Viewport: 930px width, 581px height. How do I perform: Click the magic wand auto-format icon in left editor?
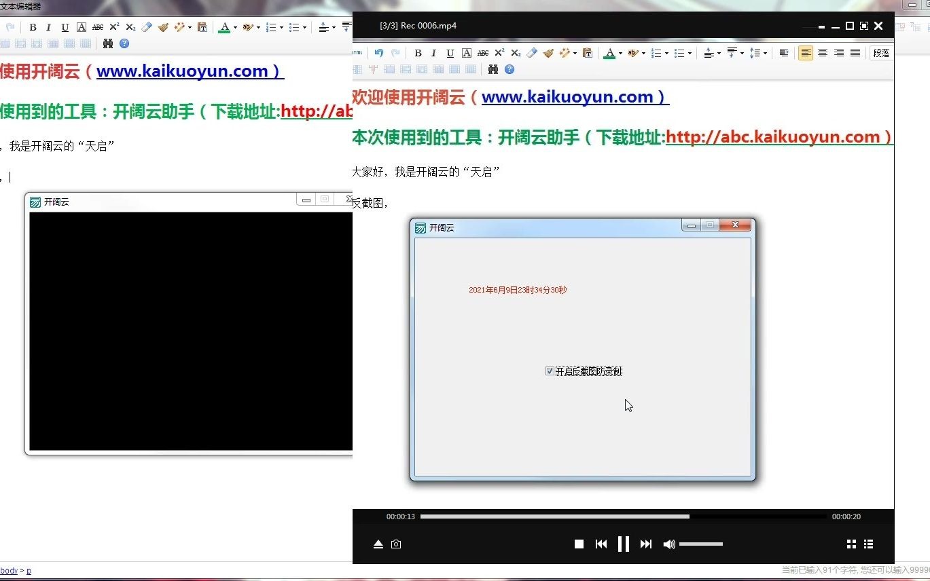179,28
